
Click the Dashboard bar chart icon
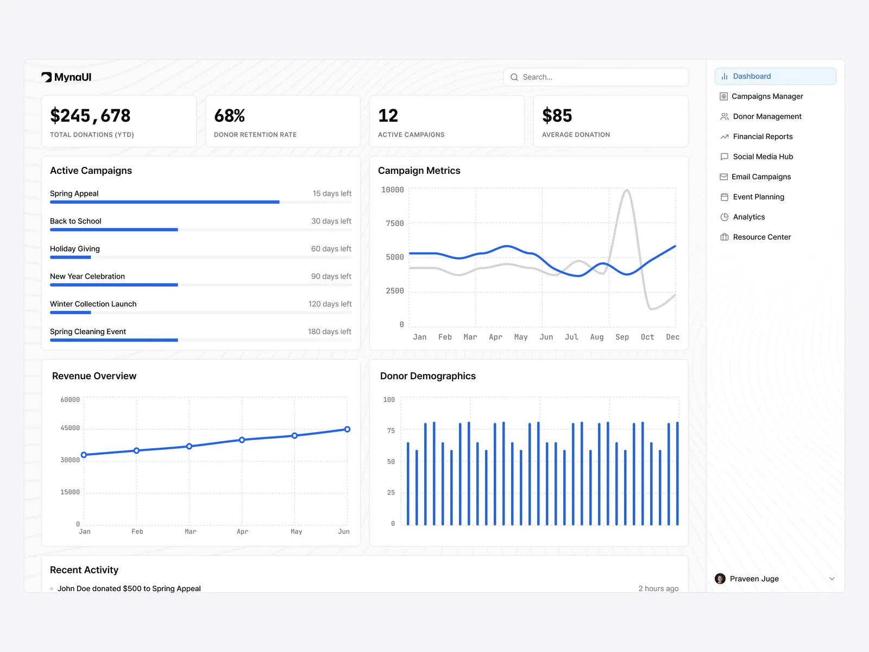(x=724, y=77)
